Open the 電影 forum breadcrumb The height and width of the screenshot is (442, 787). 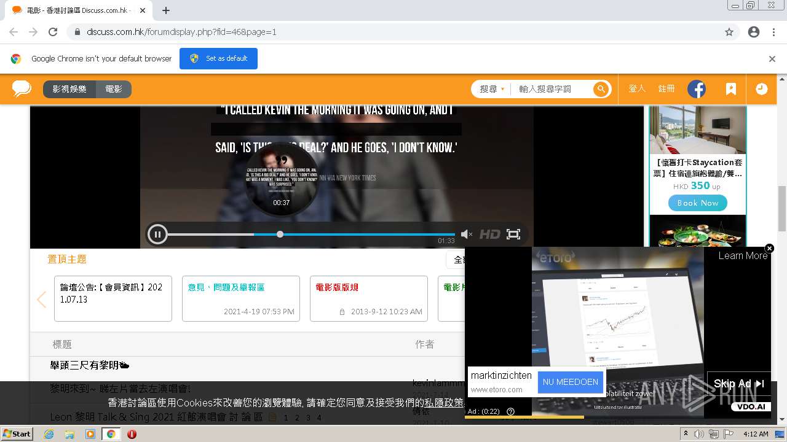click(x=114, y=89)
